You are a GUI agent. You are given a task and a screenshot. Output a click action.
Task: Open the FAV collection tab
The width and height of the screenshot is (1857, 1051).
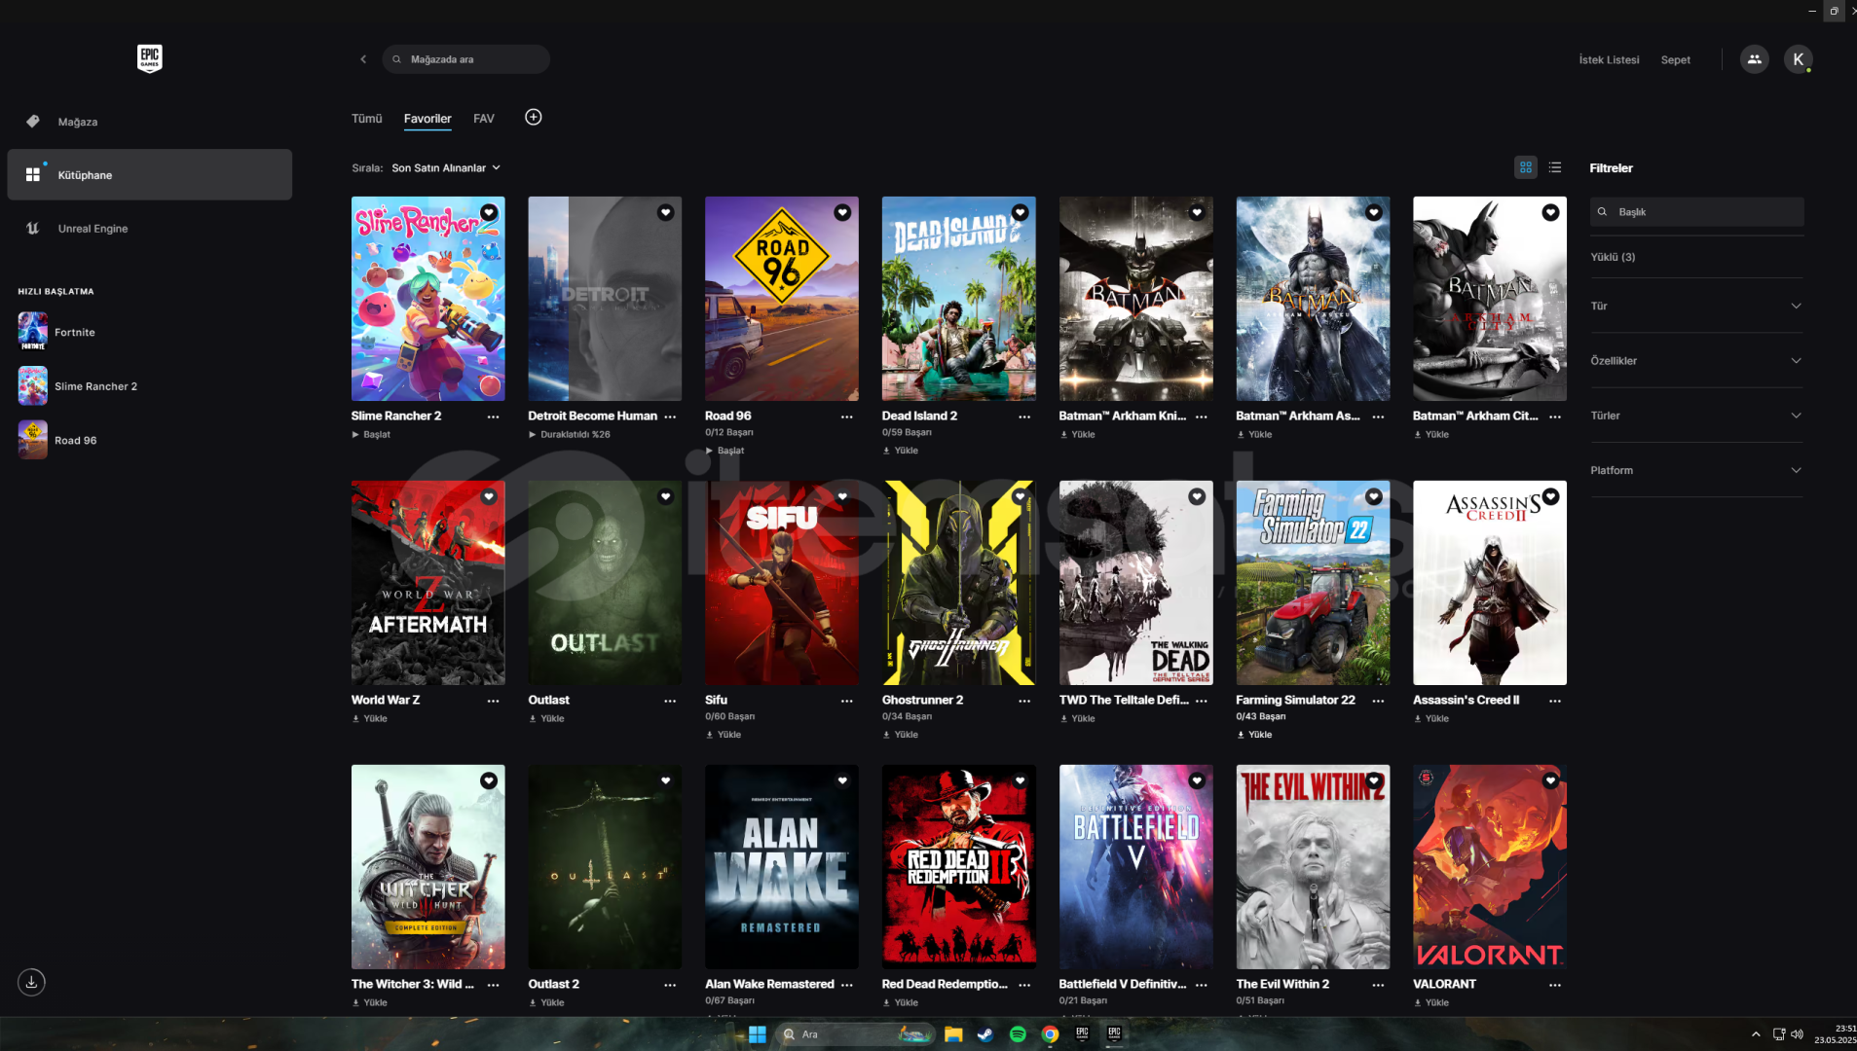tap(484, 119)
